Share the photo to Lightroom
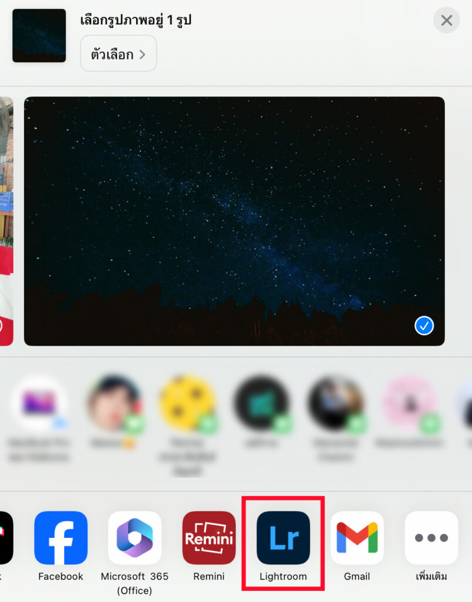This screenshot has height=602, width=472. 283,538
